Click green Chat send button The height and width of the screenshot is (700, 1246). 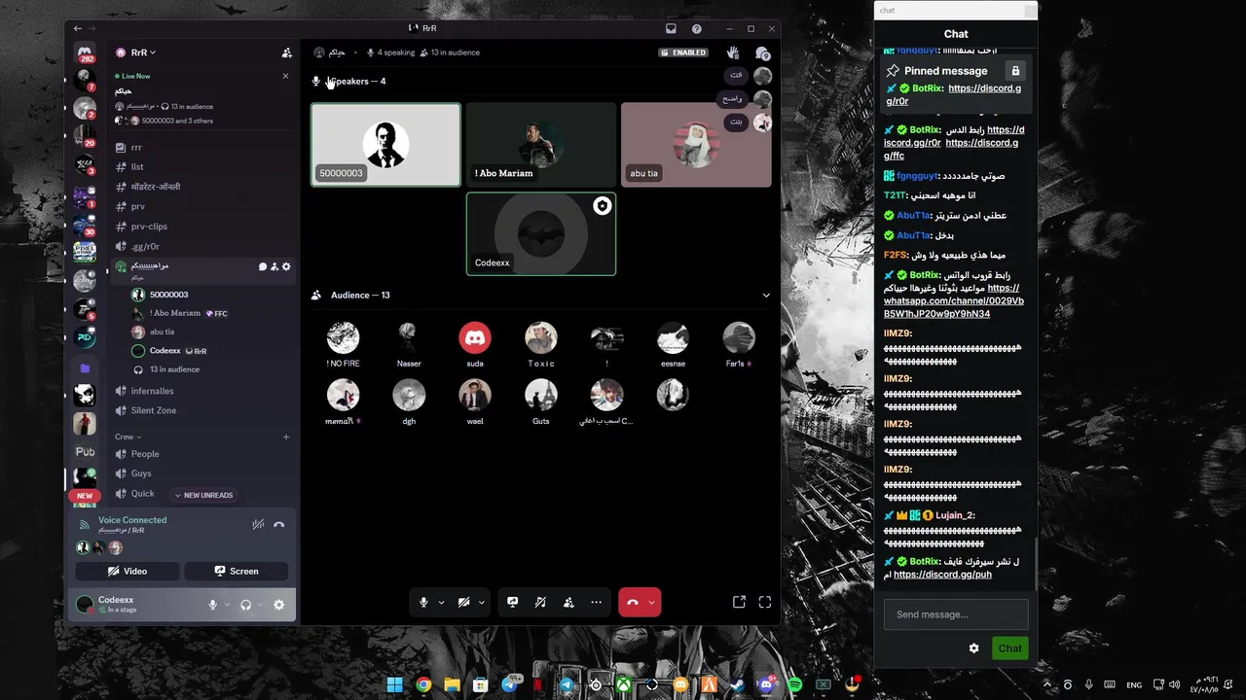1009,648
